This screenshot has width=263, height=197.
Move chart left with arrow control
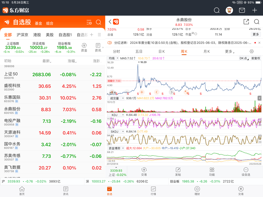(x=156, y=92)
